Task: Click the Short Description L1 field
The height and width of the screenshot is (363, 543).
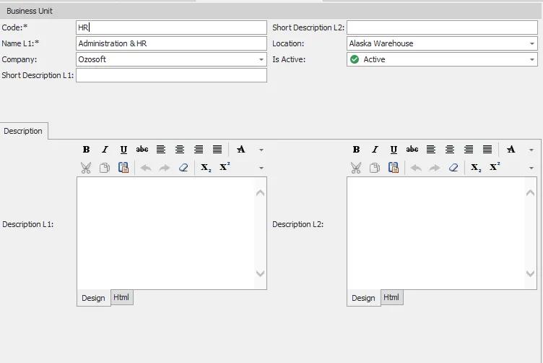Action: coord(171,75)
